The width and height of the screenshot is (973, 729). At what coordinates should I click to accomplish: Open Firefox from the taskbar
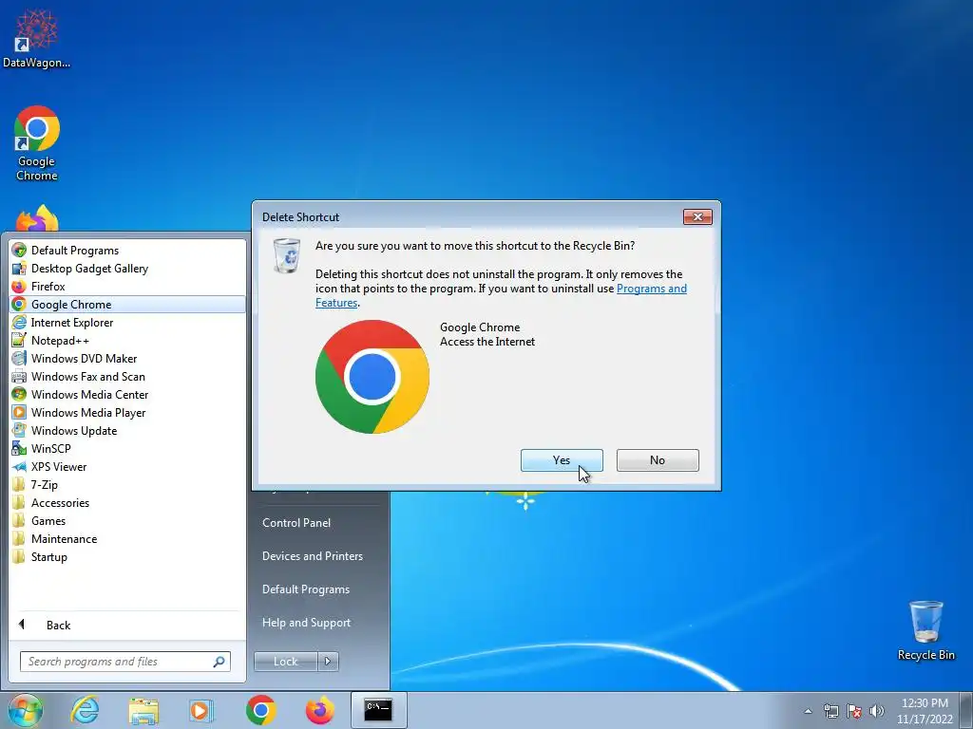tap(319, 710)
